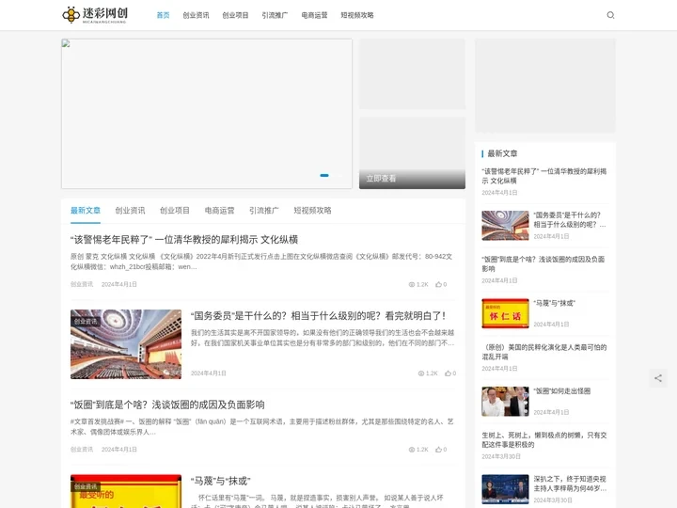Open sidebar link "饭圈"如何走出怪圈
The width and height of the screenshot is (677, 508).
tap(562, 391)
